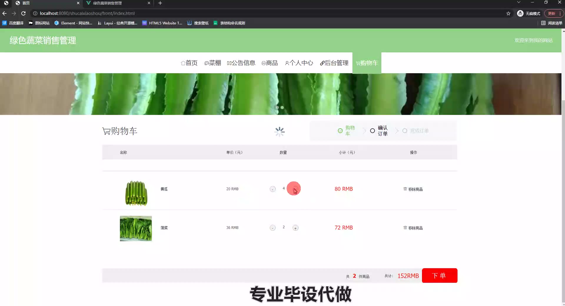Image resolution: width=565 pixels, height=306 pixels.
Task: Increase 菠菜 quantity with plus button
Action: [x=295, y=228]
